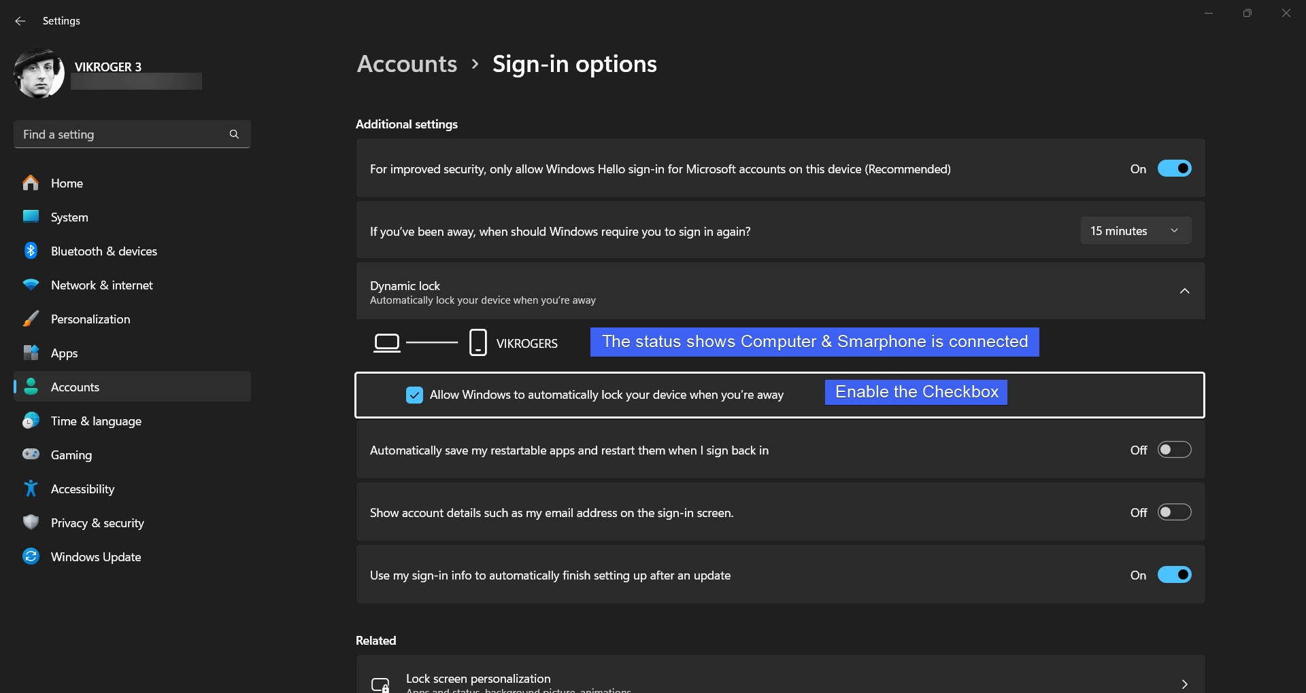The width and height of the screenshot is (1306, 693).
Task: Click the smartphone icon next to VIKROGERS
Action: pos(478,342)
